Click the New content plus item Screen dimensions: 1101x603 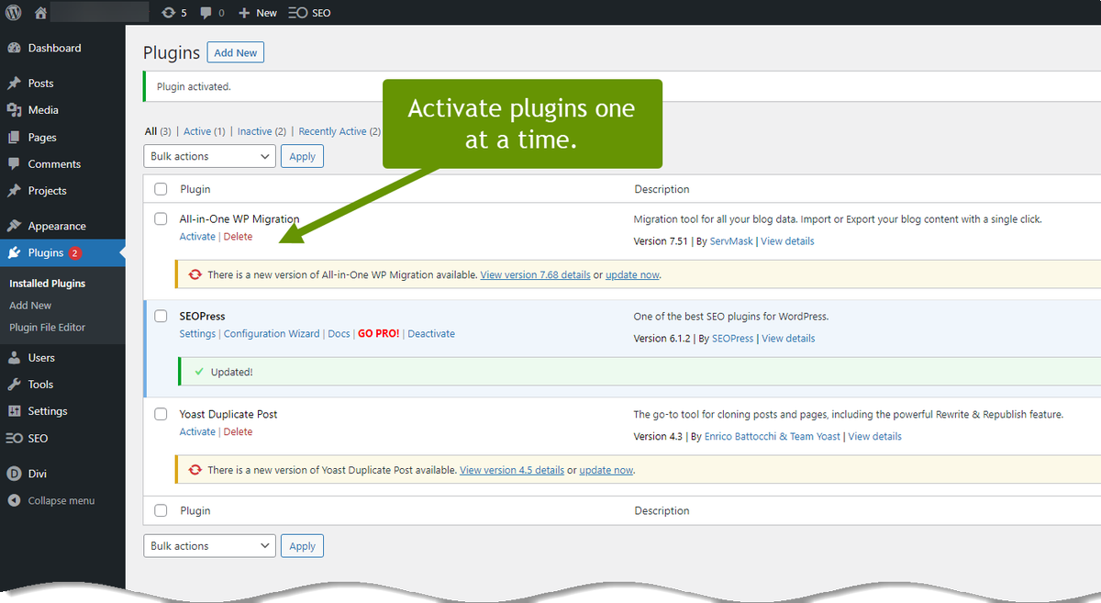click(258, 13)
